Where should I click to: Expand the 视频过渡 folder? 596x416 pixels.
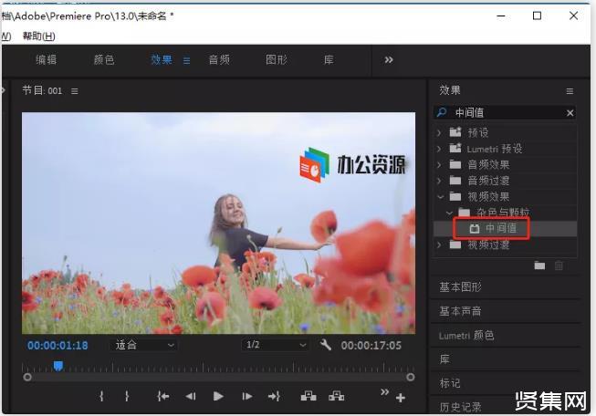coord(439,244)
